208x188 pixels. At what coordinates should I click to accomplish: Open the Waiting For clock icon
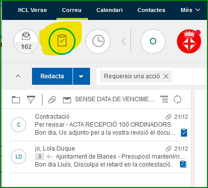point(98,41)
